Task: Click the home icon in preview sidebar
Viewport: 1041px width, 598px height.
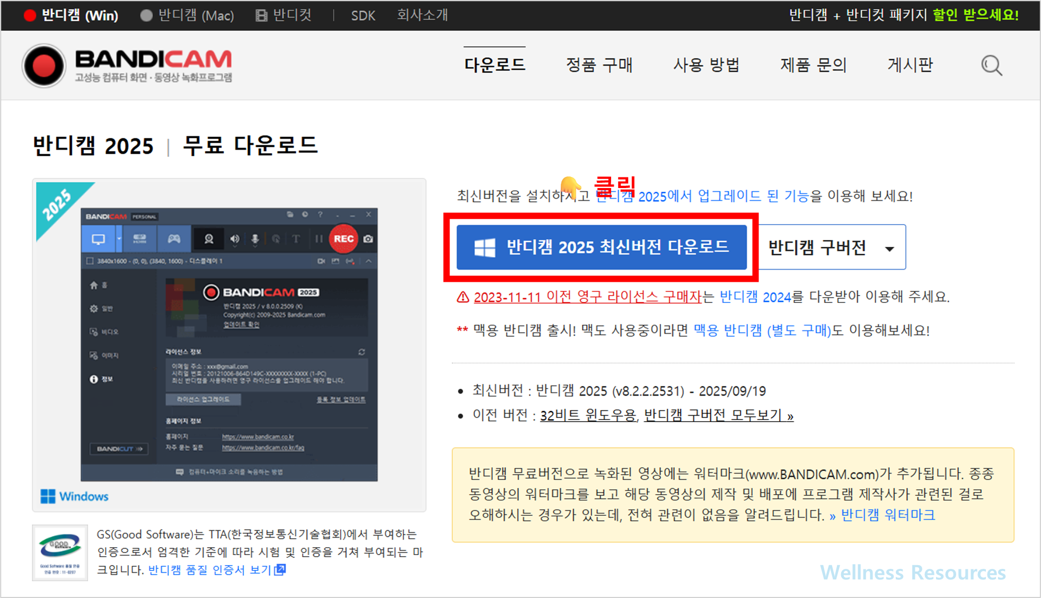Action: coord(94,285)
